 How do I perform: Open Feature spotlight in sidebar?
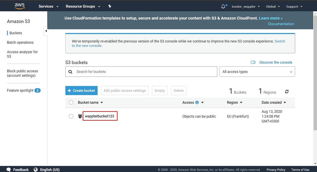[x=20, y=90]
